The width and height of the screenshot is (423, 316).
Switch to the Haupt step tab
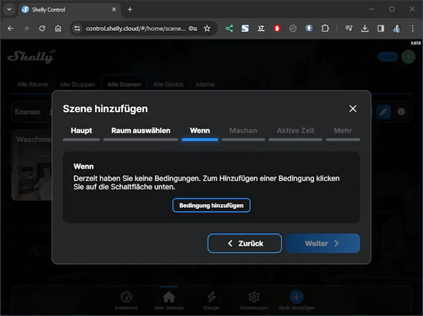coord(82,131)
